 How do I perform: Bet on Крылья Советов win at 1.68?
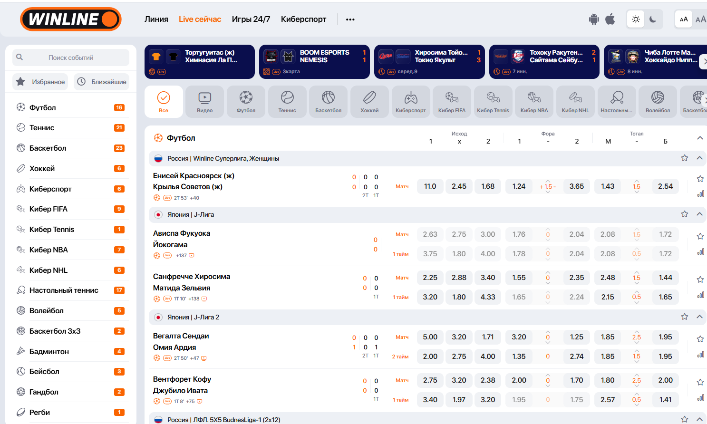coord(488,186)
